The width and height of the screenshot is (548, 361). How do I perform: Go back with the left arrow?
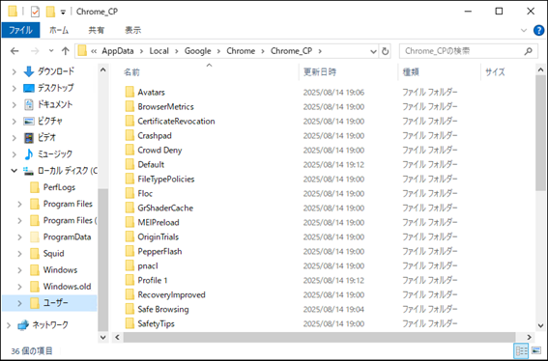pos(14,51)
